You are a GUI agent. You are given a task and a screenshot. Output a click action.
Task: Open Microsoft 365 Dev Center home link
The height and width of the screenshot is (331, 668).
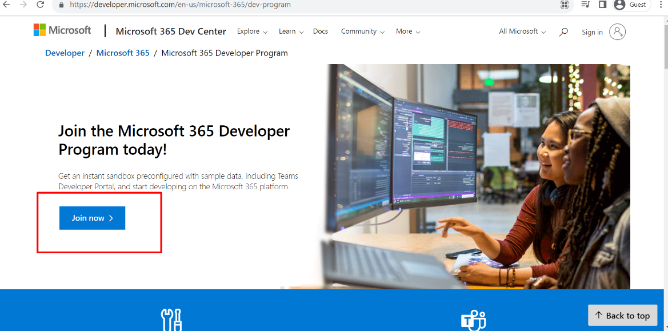(171, 31)
